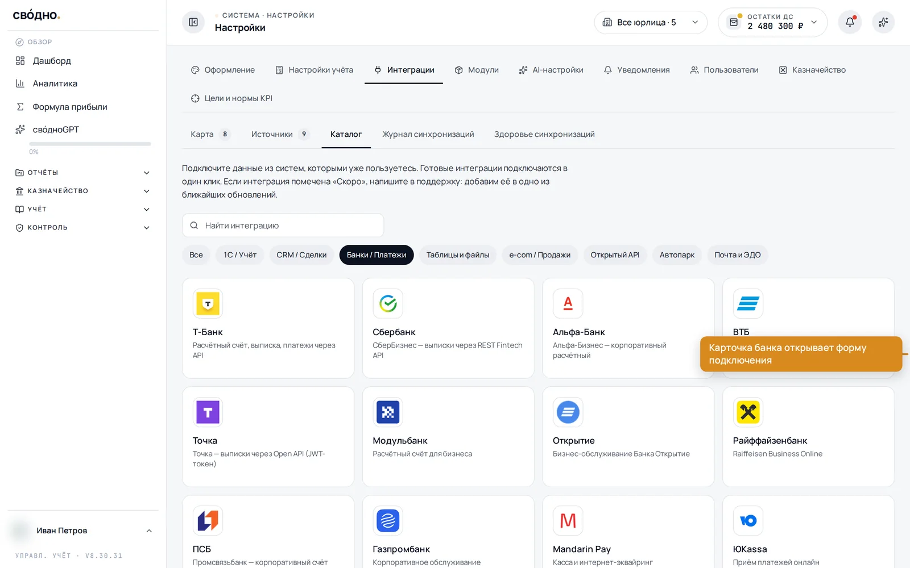Screen dimensions: 910x568
Task: Filter by 1С / Учёт category
Action: (x=240, y=255)
